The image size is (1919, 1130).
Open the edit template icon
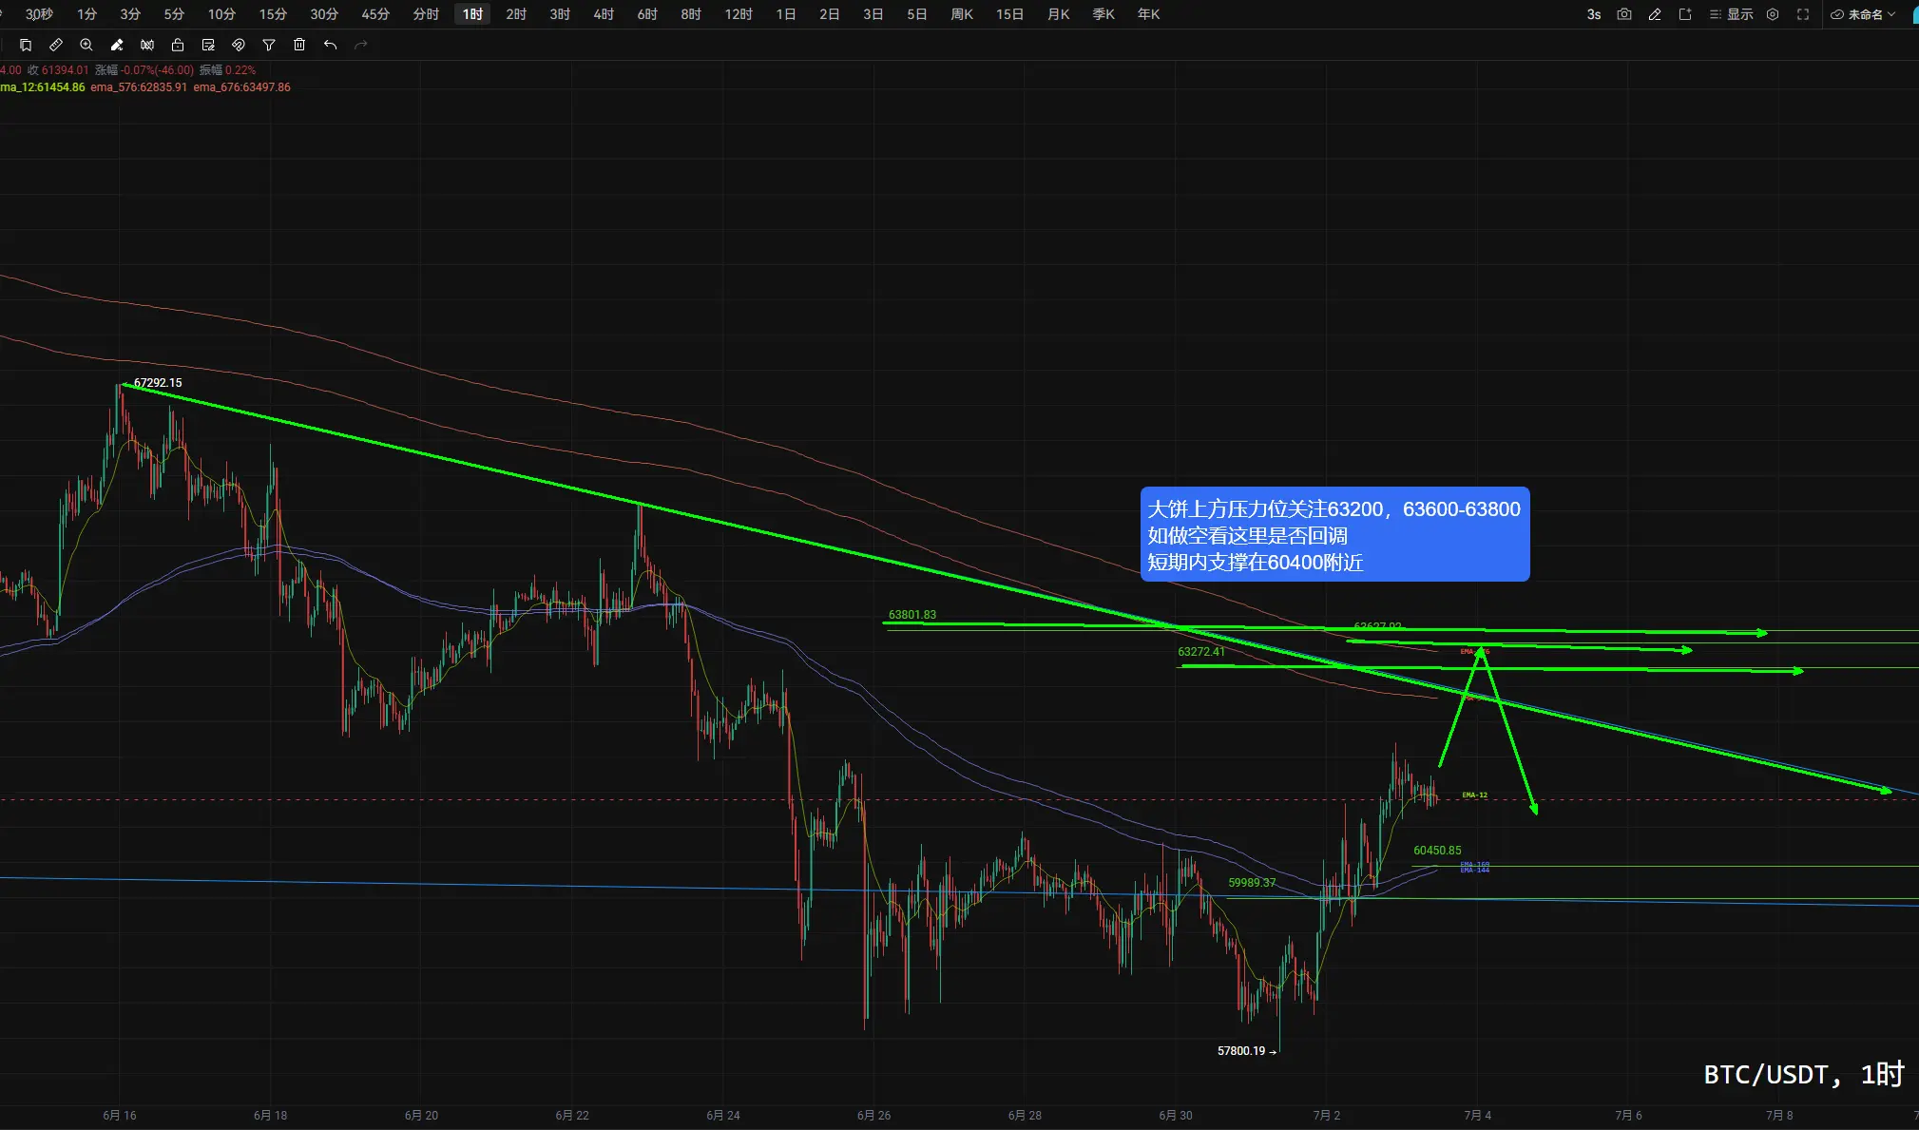pyautogui.click(x=208, y=45)
